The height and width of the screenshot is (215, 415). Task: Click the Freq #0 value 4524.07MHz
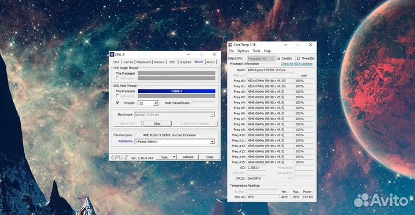pos(270,81)
